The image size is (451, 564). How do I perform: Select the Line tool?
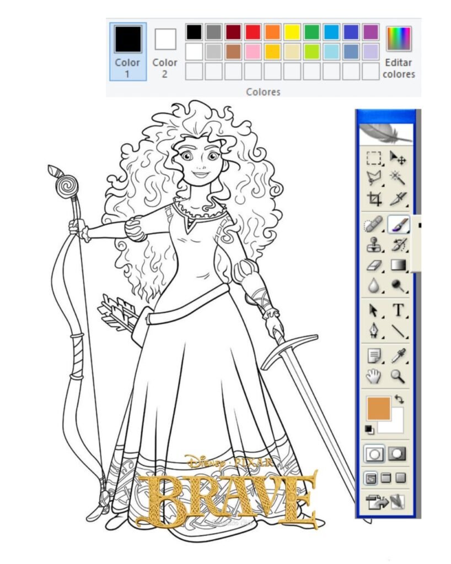(399, 330)
